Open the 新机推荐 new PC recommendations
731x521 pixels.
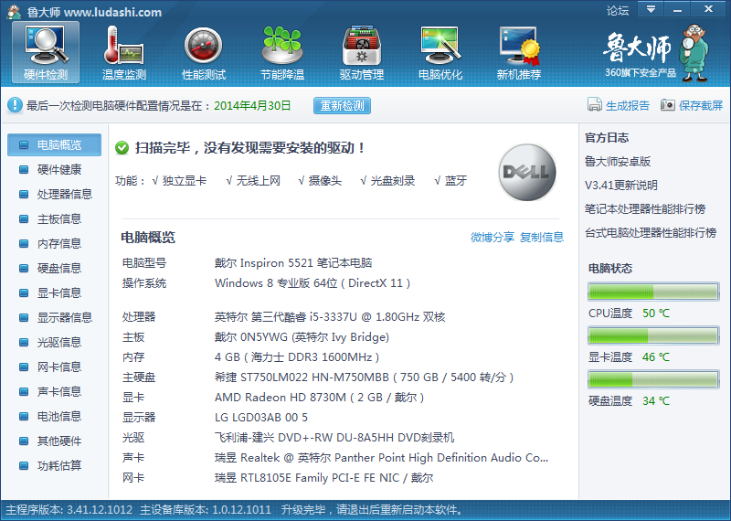click(x=519, y=52)
